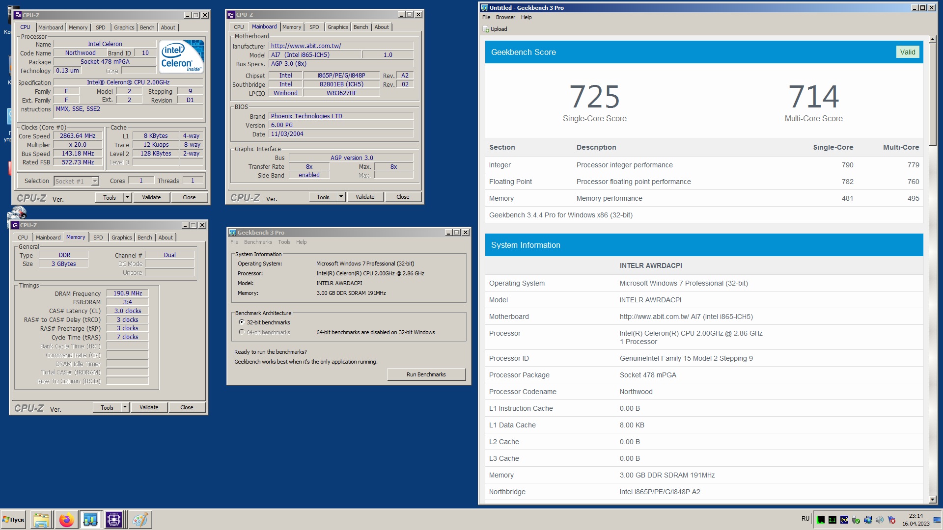Click the '2,1' green number tray icon

(x=832, y=520)
